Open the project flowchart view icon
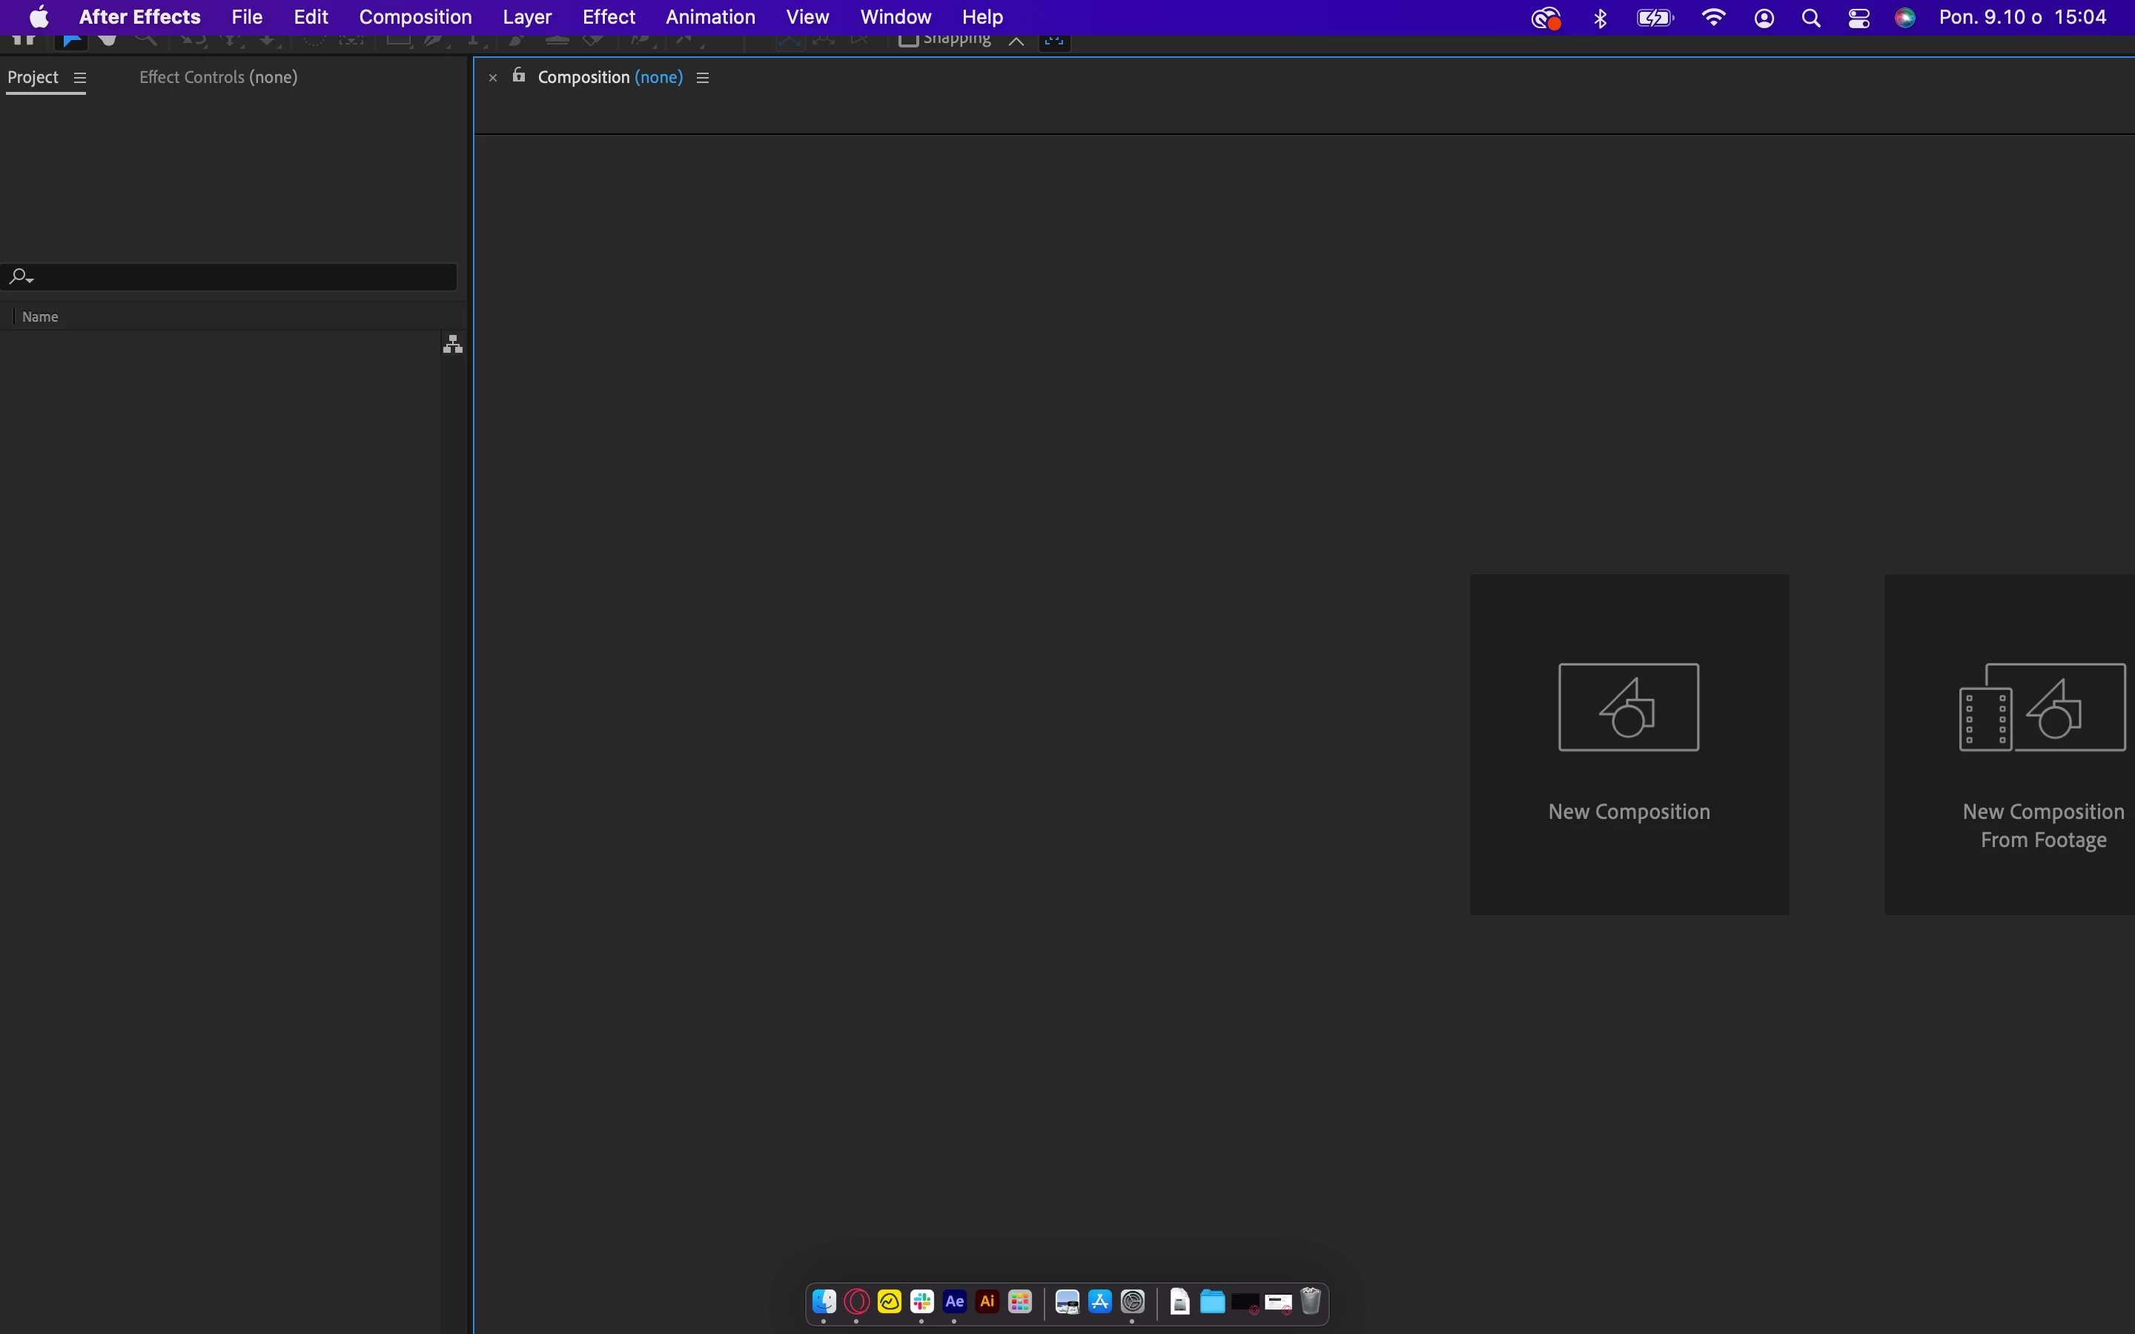2135x1334 pixels. click(453, 344)
